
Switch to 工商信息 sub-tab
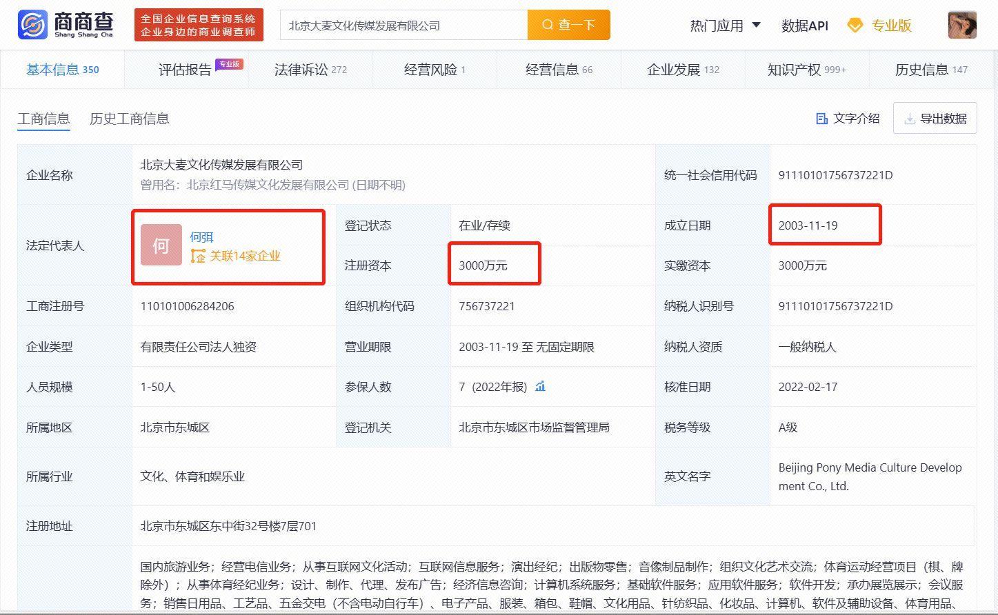[43, 119]
